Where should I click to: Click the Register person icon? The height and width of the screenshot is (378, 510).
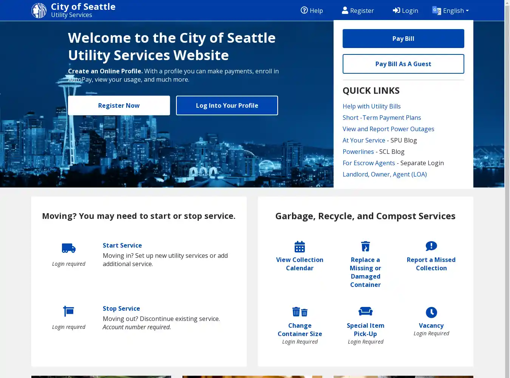[345, 10]
